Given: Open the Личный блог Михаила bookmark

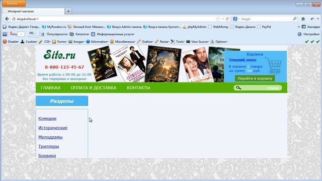Looking at the screenshot, I should pos(87,27).
